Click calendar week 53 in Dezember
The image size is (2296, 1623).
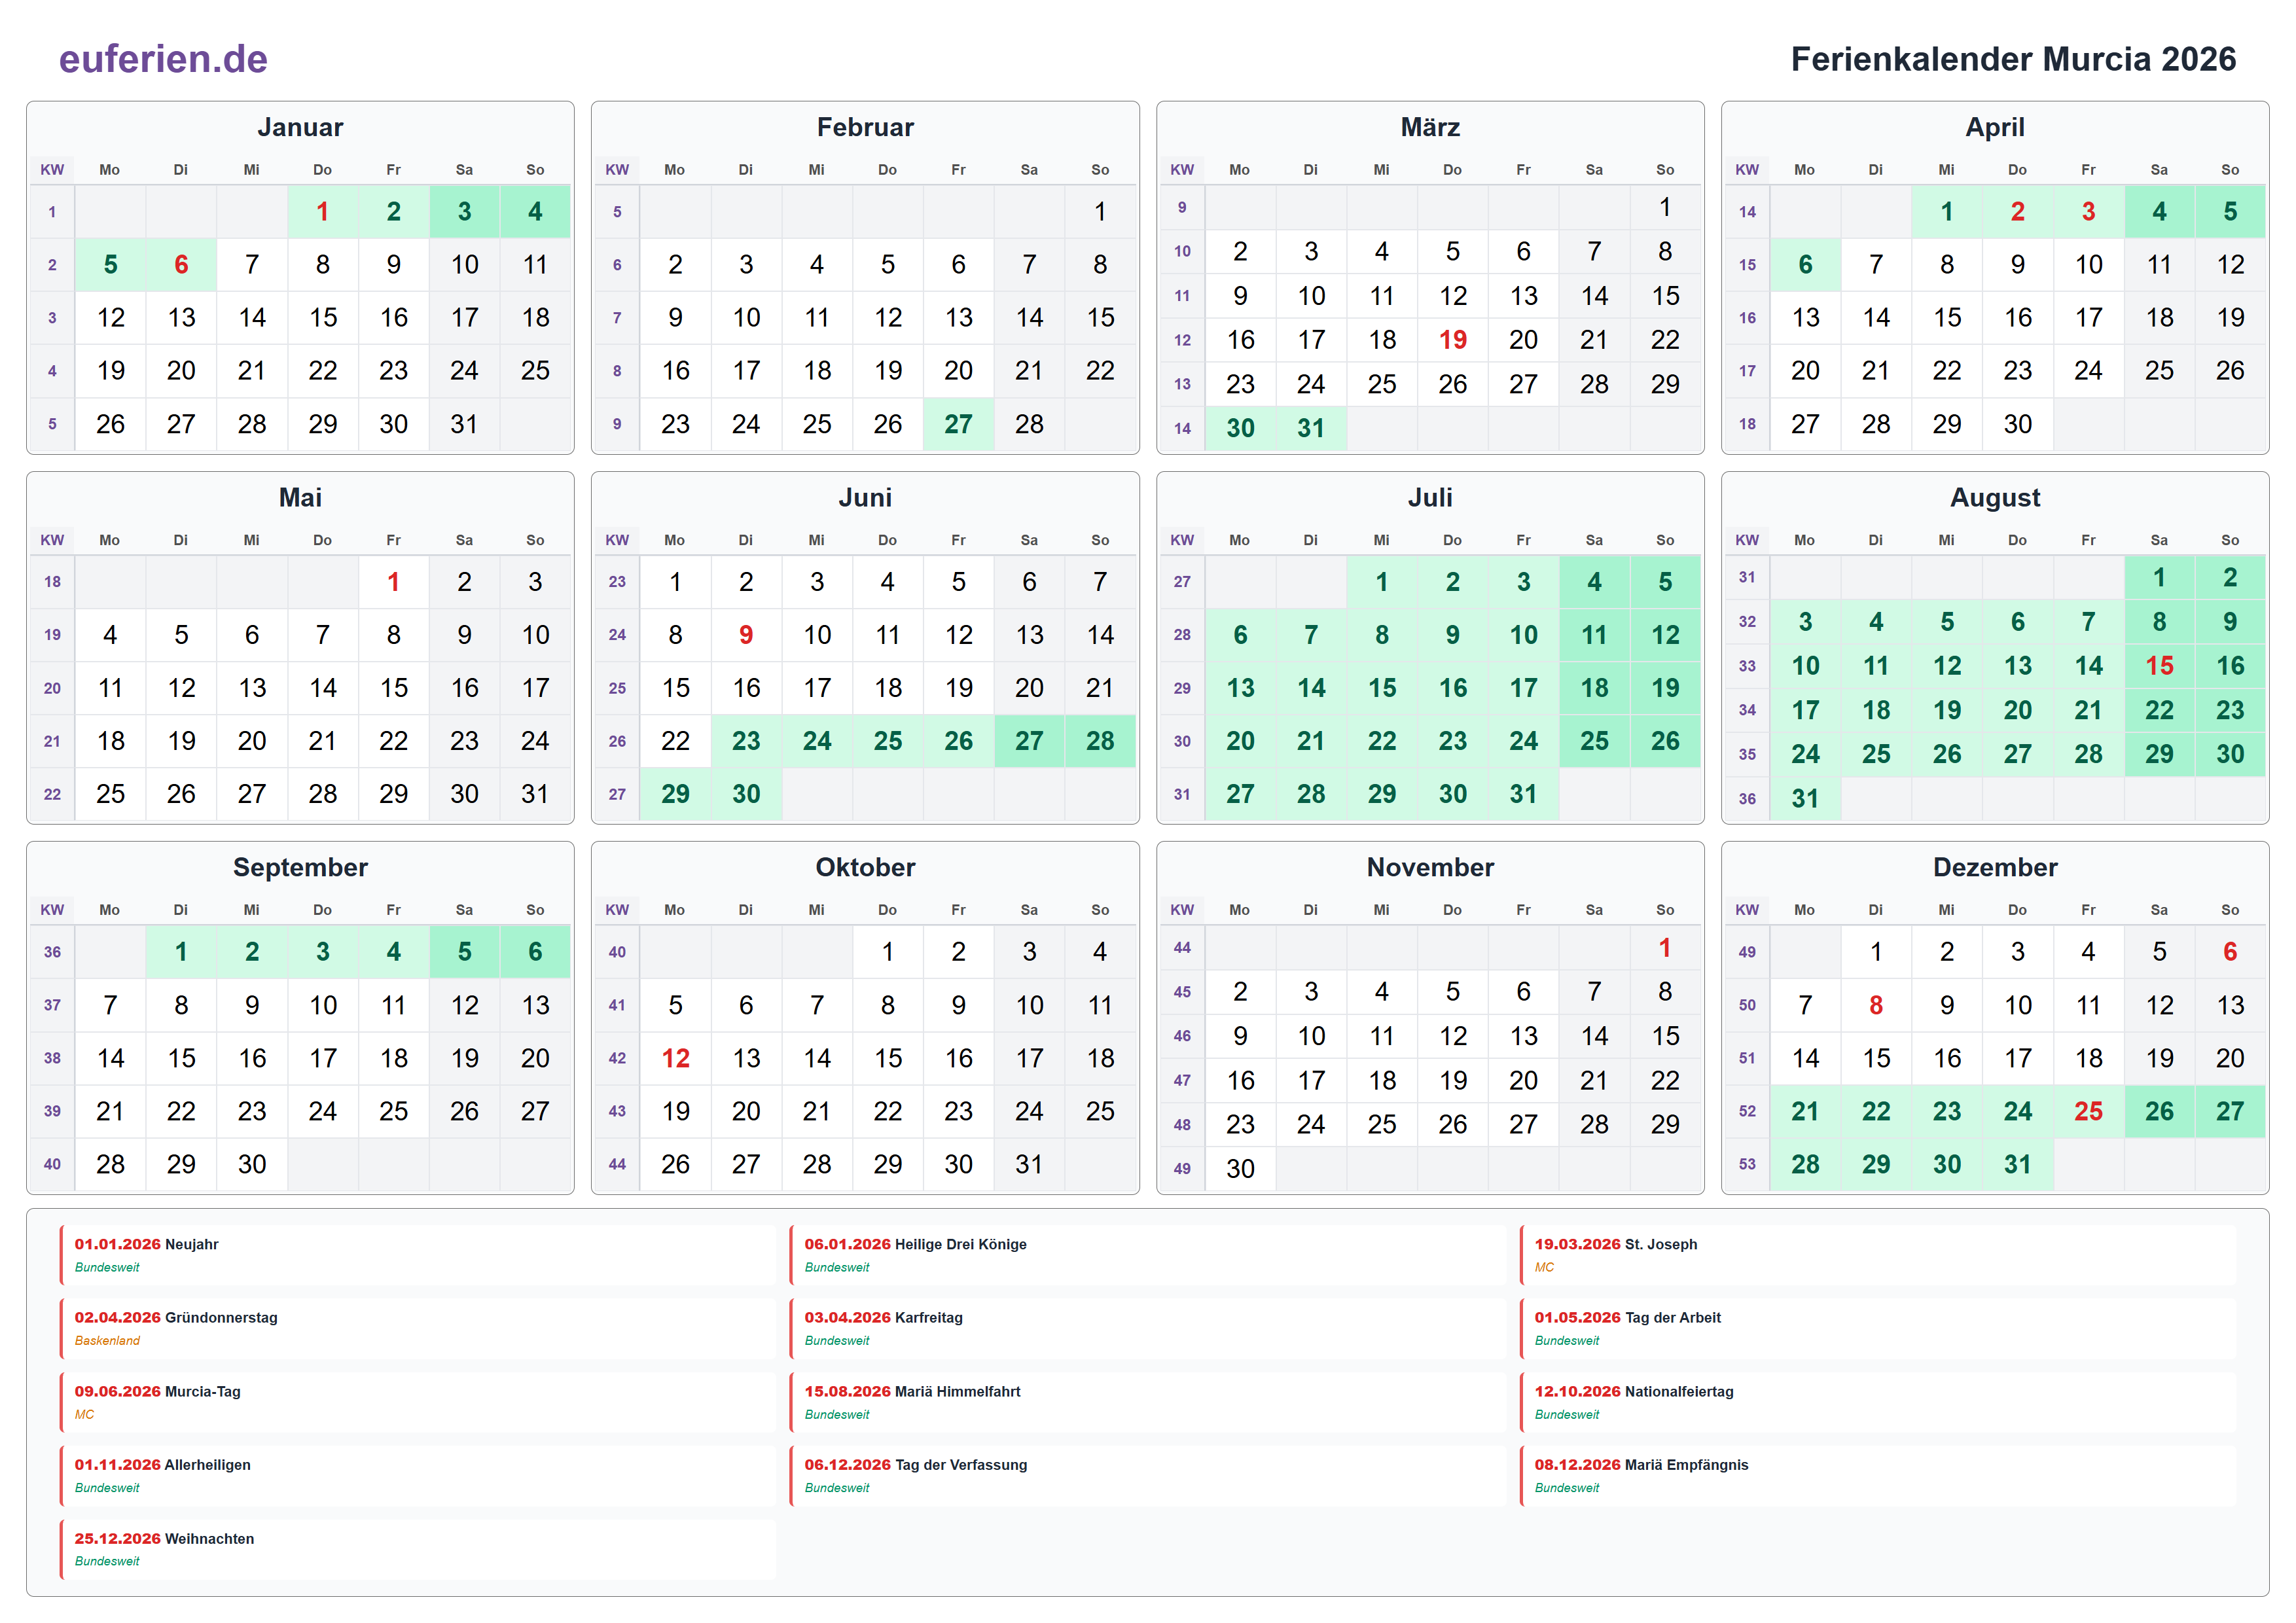pyautogui.click(x=1747, y=1164)
